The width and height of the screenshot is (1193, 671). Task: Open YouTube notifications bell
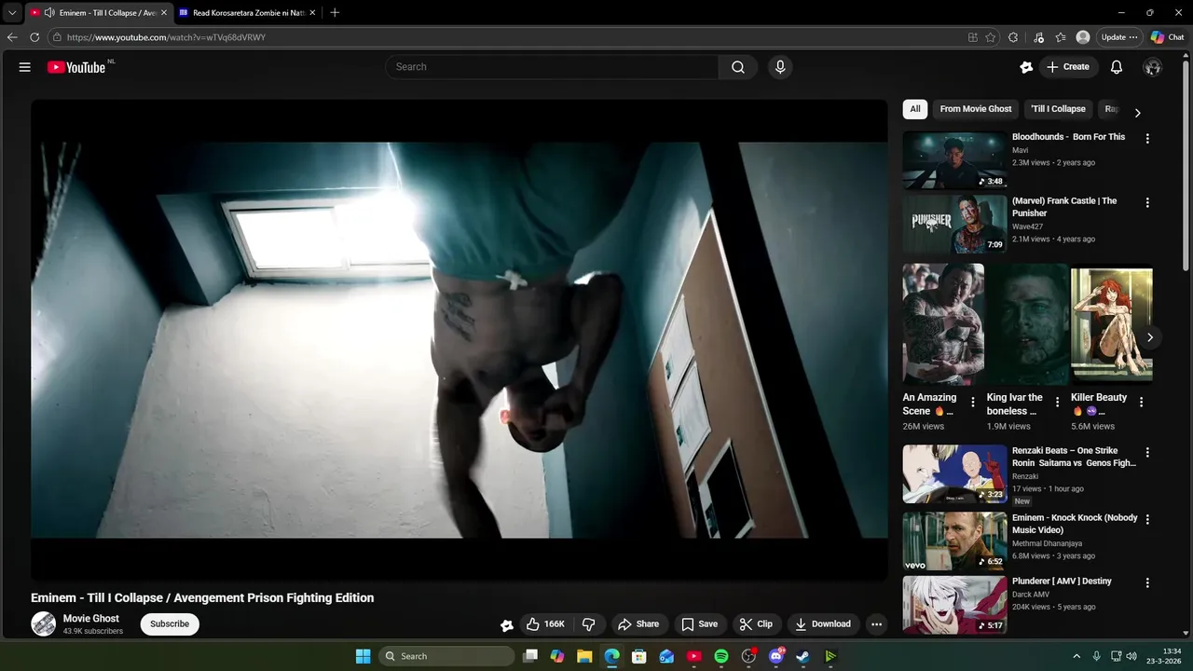pyautogui.click(x=1117, y=67)
